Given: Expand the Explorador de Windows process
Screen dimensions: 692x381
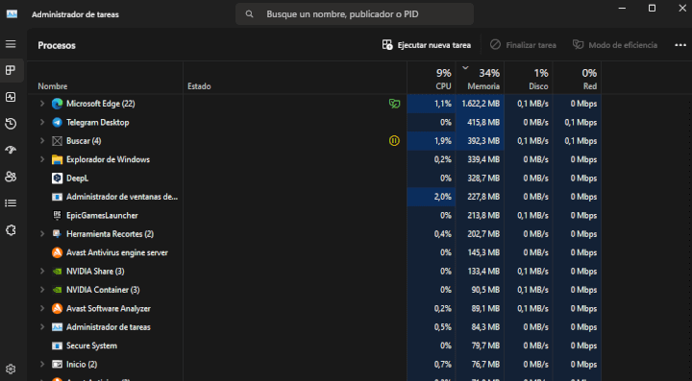Looking at the screenshot, I should tap(42, 159).
